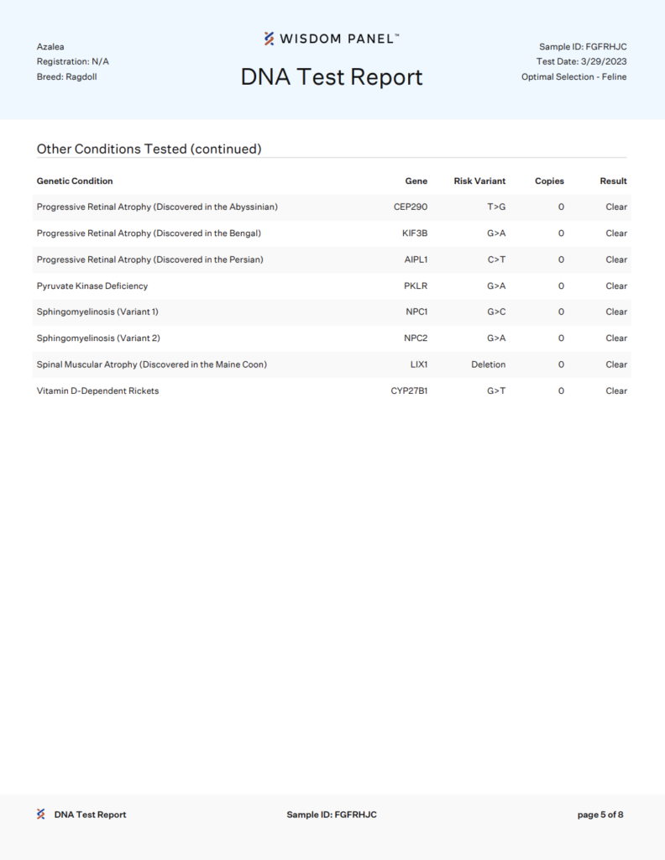Select the T>G risk variant value
Screen dimensions: 665x860
[x=497, y=207]
